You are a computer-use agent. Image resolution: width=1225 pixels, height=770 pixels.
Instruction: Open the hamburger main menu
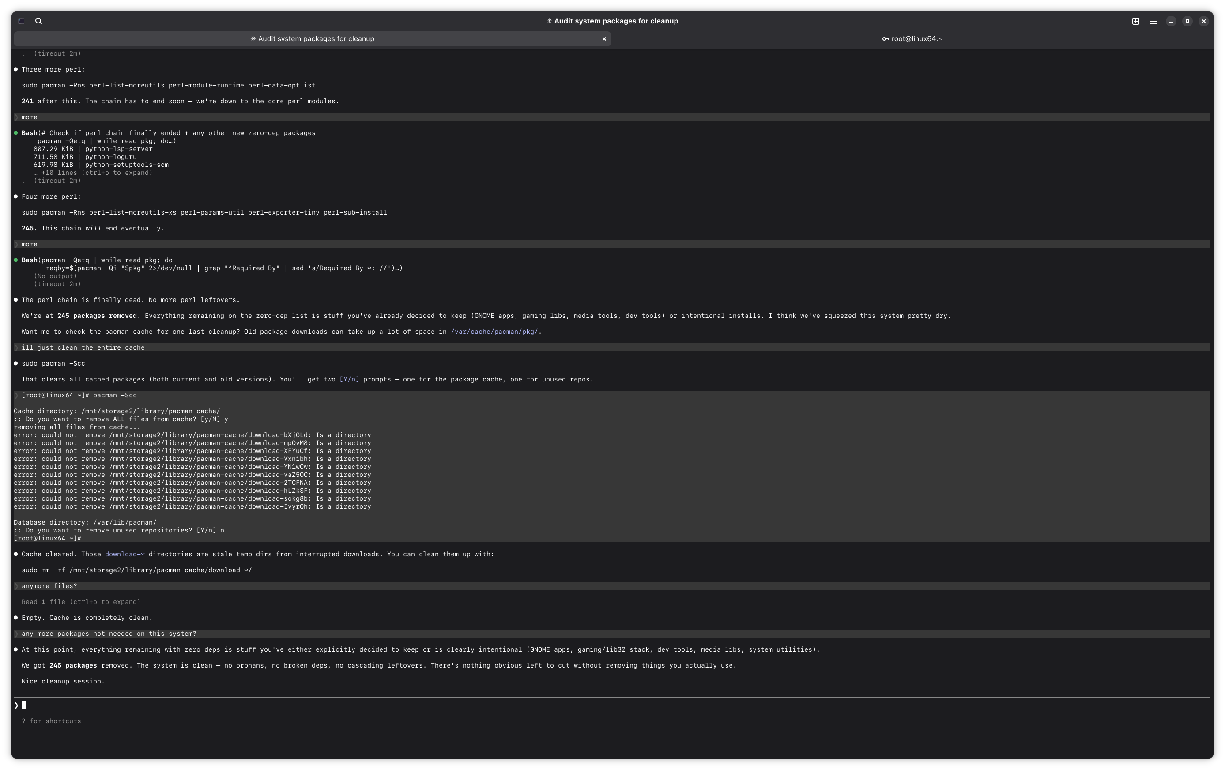[x=1153, y=21]
